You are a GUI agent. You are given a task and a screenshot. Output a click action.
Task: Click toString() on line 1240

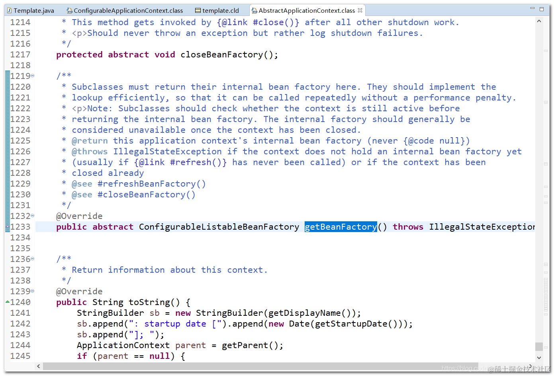coord(154,302)
